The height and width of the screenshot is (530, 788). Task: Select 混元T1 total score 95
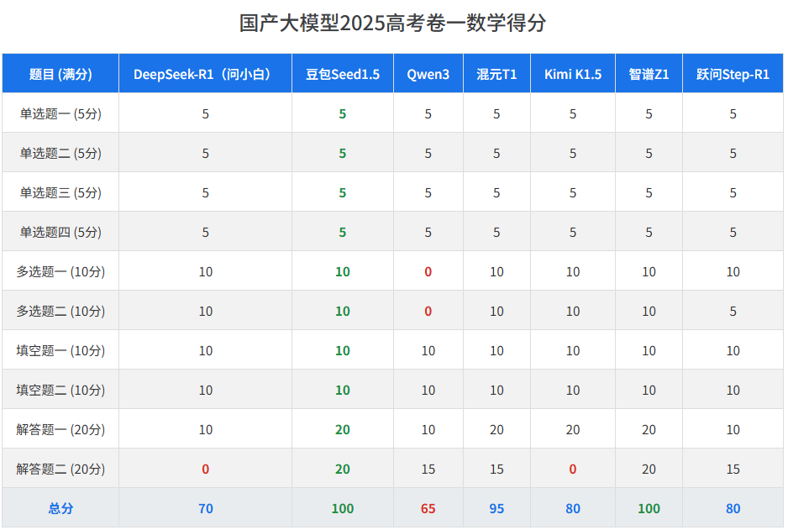click(x=496, y=508)
